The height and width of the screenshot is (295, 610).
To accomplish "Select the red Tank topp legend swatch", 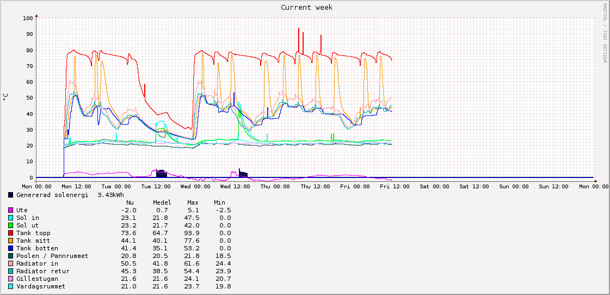I will tap(11, 233).
